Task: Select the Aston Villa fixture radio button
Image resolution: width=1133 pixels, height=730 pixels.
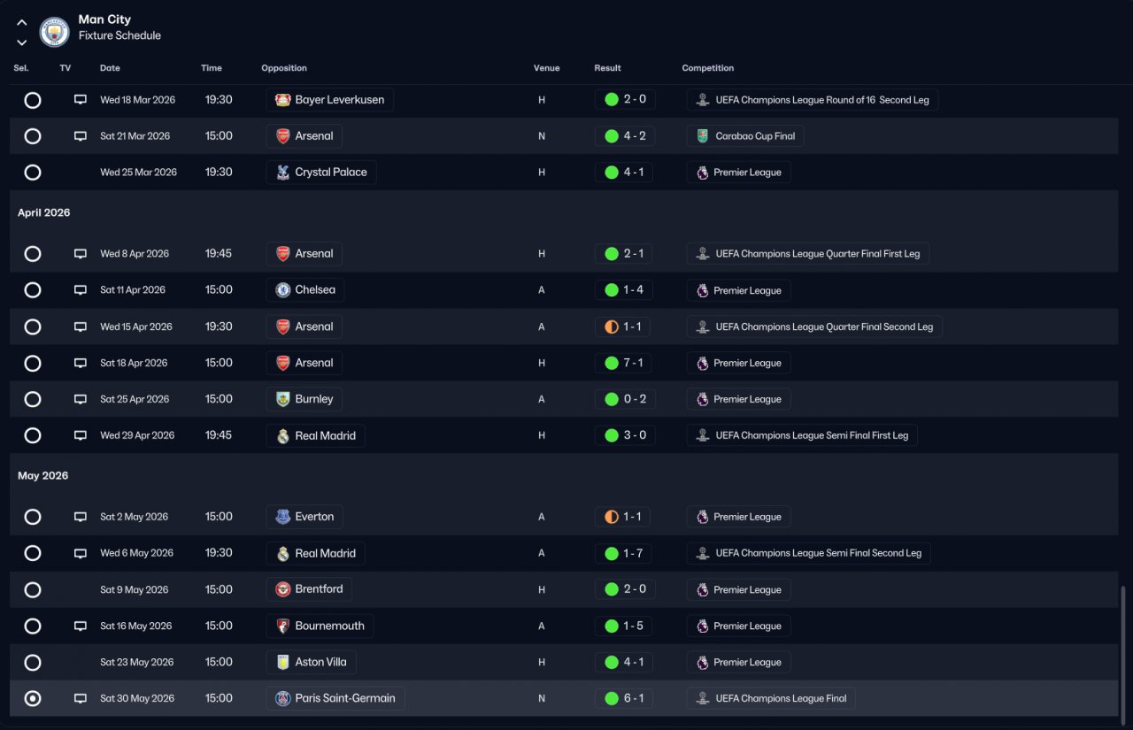Action: 33,663
